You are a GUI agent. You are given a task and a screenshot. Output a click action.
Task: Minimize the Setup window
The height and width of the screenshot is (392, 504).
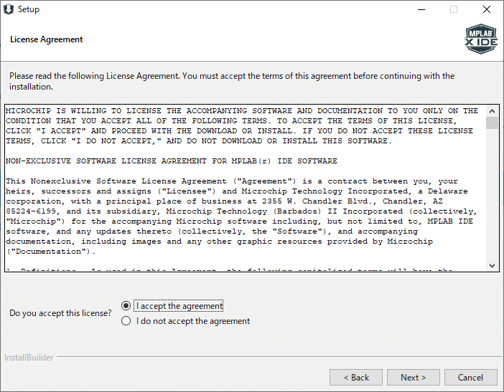pos(420,9)
